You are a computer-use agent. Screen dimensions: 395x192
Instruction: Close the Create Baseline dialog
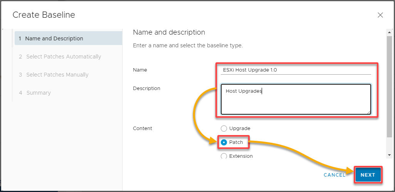380,15
